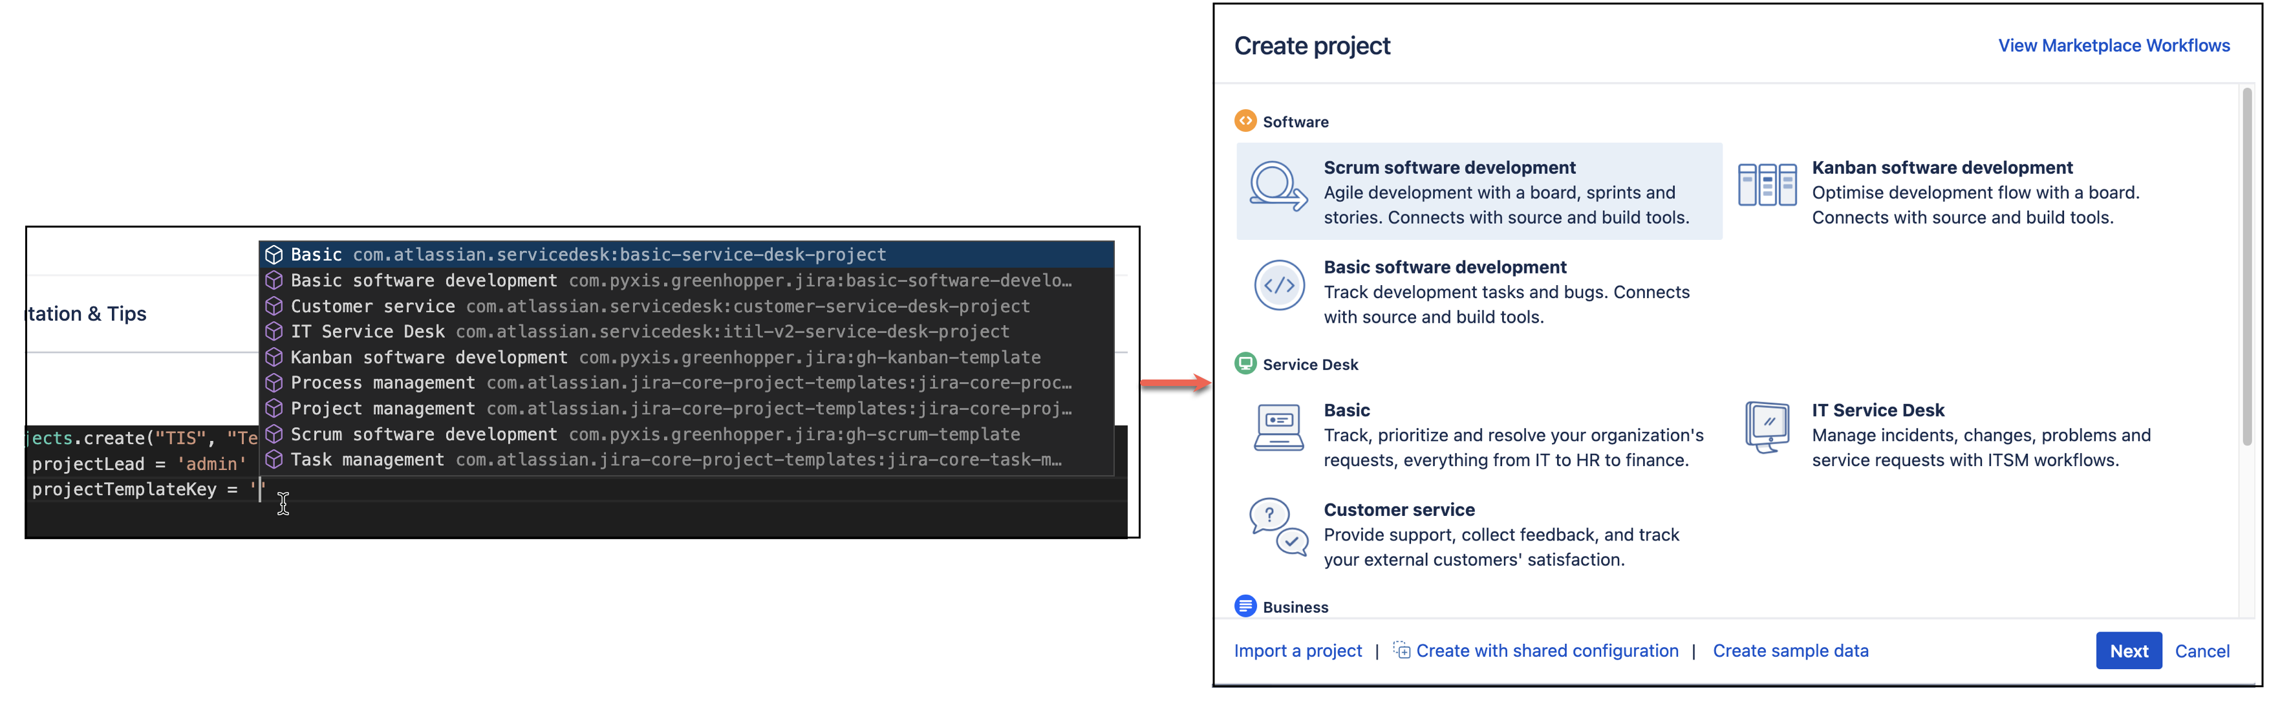The width and height of the screenshot is (2280, 706).
Task: Click the cube icon beside Customer service suggestion
Action: pos(274,306)
